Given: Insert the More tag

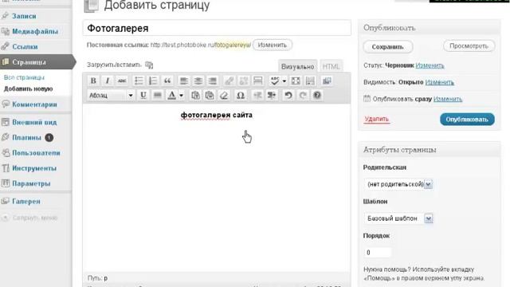Looking at the screenshot, I should coord(258,81).
